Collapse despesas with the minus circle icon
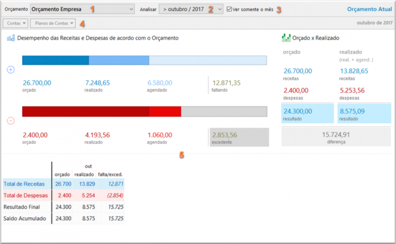 pyautogui.click(x=11, y=121)
